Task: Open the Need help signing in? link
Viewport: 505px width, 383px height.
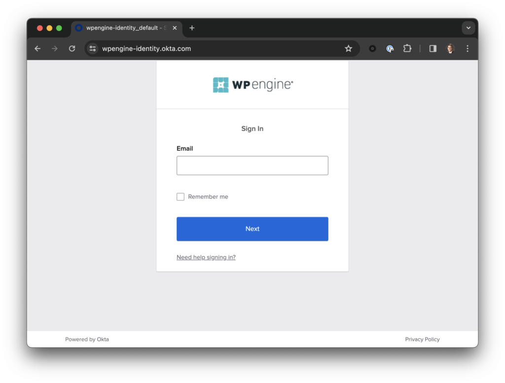Action: point(206,257)
